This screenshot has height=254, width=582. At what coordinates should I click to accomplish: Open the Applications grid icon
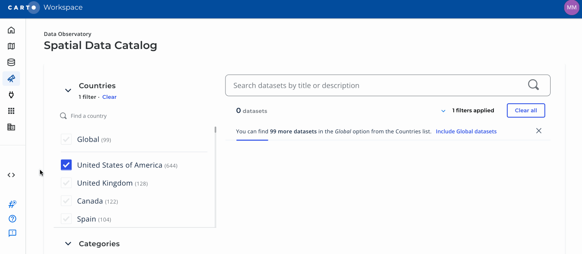11,111
